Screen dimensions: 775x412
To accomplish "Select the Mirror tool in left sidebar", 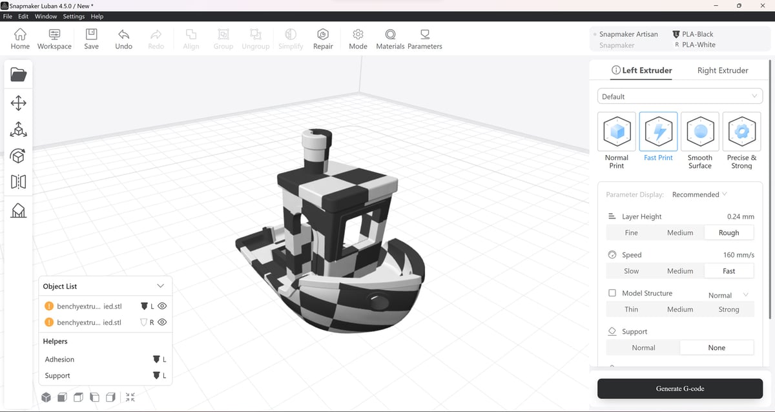I will pos(19,182).
